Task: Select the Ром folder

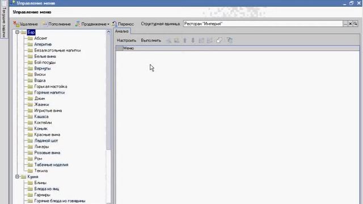Action: pyautogui.click(x=38, y=159)
